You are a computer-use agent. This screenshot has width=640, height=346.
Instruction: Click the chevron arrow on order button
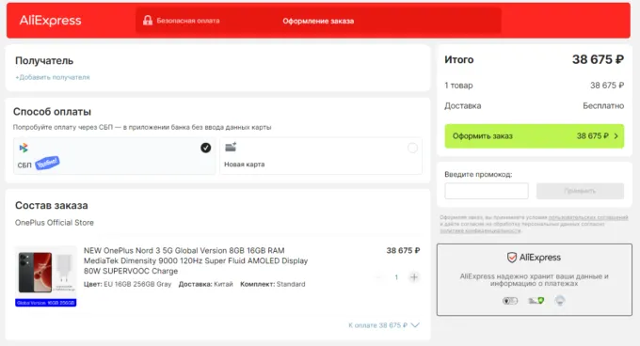[x=616, y=136]
